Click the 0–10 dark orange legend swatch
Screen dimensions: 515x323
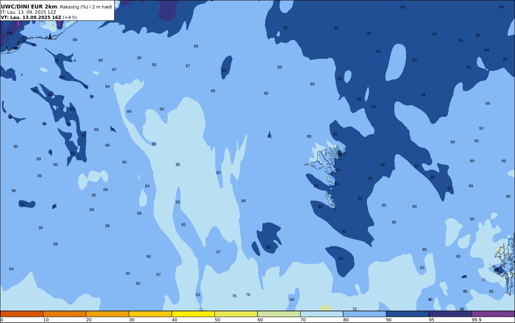tap(22, 314)
